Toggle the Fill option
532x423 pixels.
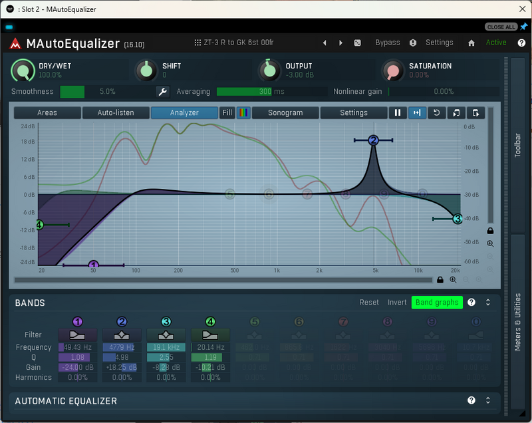(227, 112)
